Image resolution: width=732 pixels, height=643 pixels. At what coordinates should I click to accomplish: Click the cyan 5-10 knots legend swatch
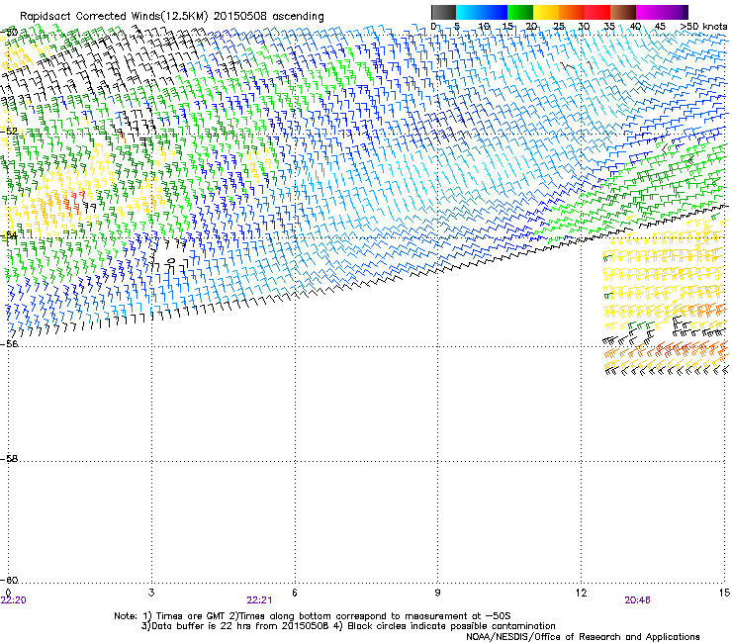tap(469, 12)
